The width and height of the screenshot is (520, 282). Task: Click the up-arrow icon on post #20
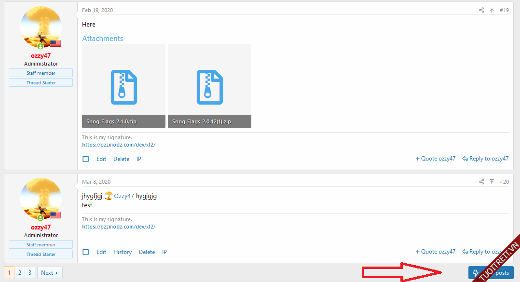pyautogui.click(x=492, y=182)
